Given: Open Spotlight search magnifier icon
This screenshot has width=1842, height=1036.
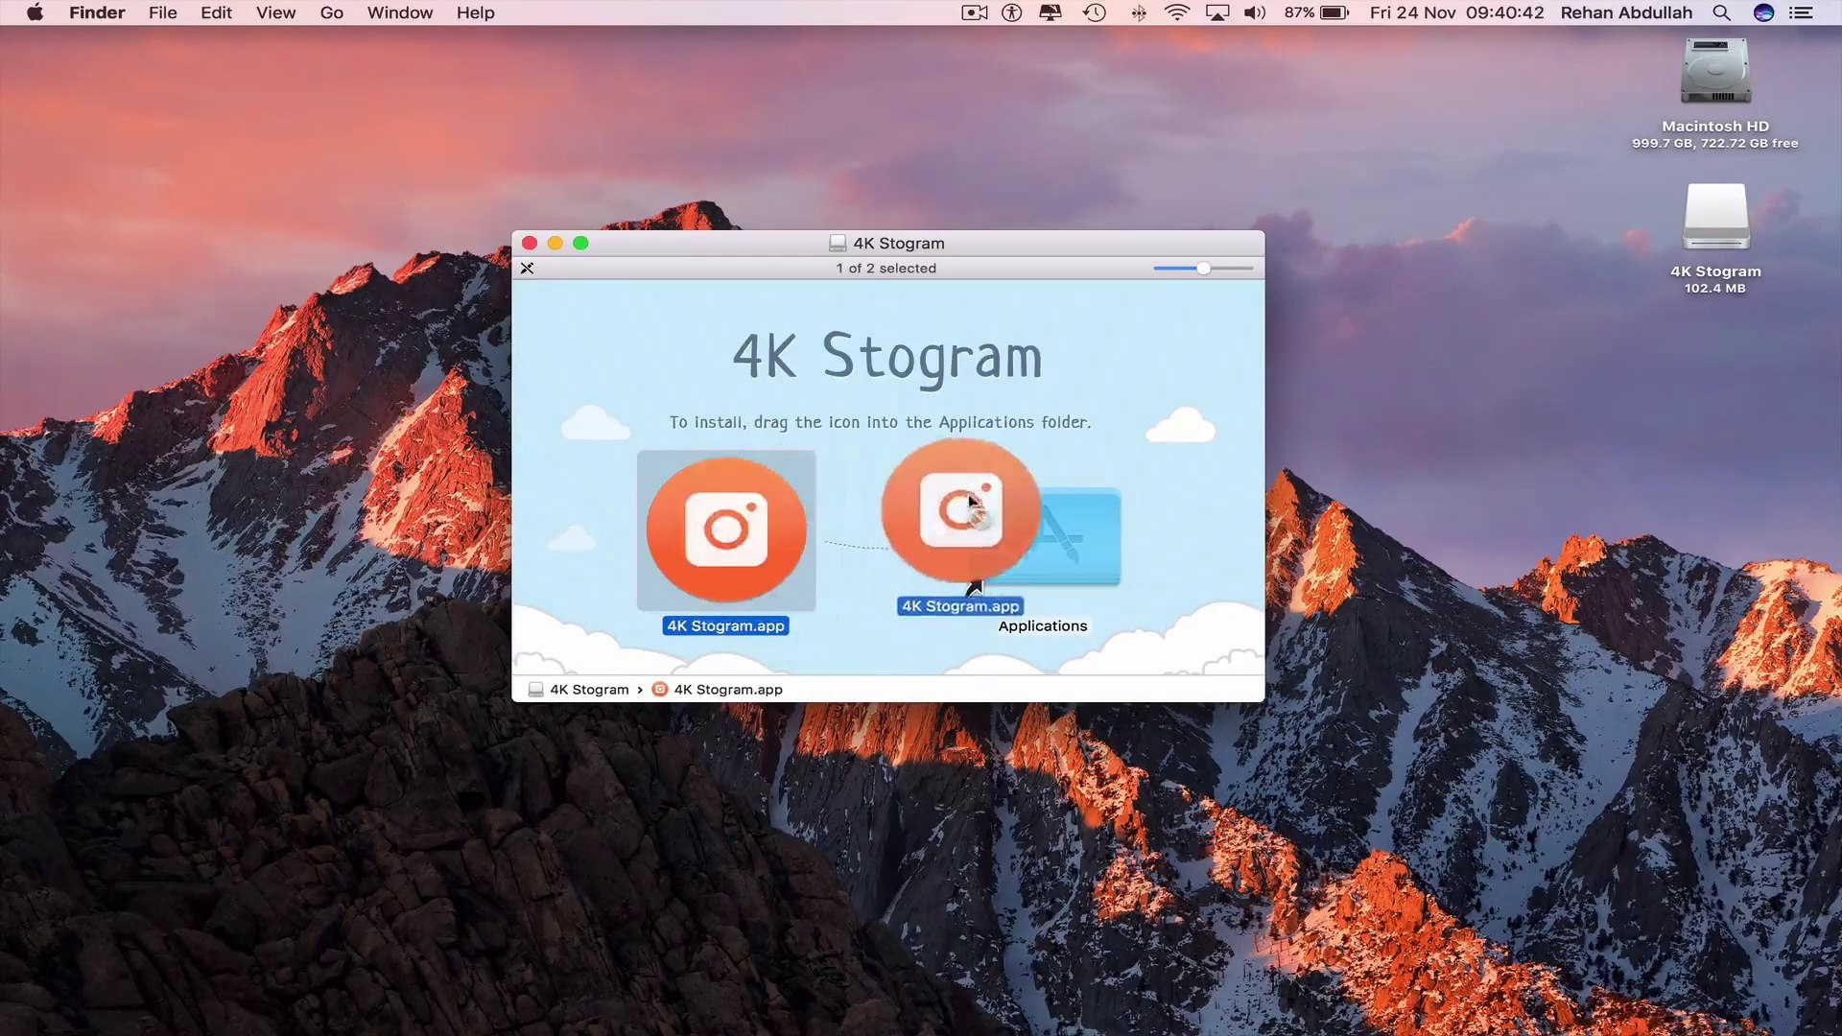Looking at the screenshot, I should coord(1722,13).
